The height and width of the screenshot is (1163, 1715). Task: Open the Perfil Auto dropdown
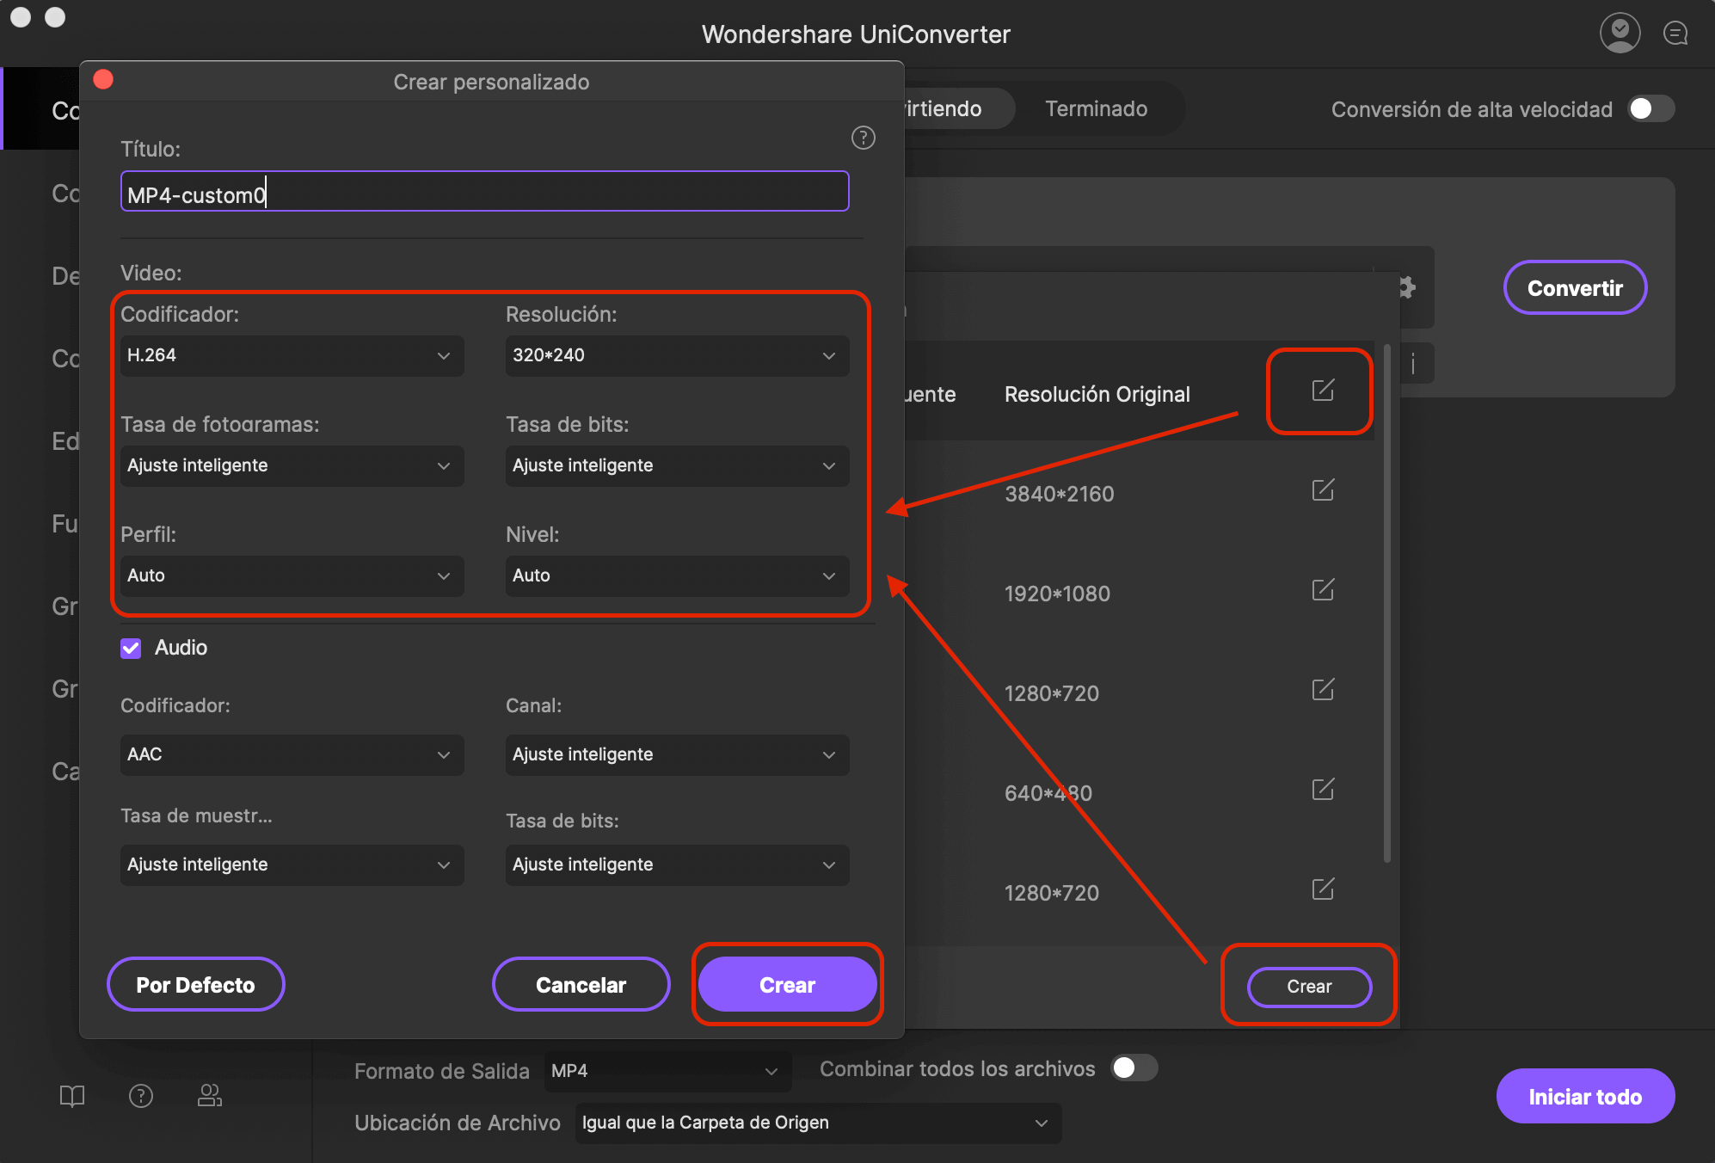pyautogui.click(x=292, y=575)
